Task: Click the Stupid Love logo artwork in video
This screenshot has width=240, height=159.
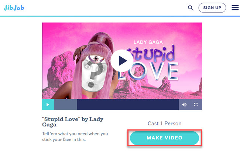Action: (151, 63)
